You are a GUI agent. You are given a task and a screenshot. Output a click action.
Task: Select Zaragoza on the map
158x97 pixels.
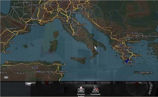tap(11, 28)
